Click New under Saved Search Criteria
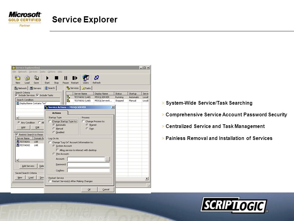This screenshot has width=294, height=221. click(x=20, y=177)
